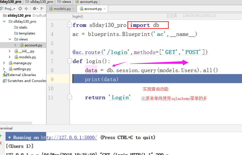
Task: Click the s8day130_pro root project row
Action: pyautogui.click(x=23, y=15)
